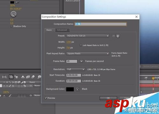
Task: Click the Active Camera label in viewer
Action: [73, 1]
